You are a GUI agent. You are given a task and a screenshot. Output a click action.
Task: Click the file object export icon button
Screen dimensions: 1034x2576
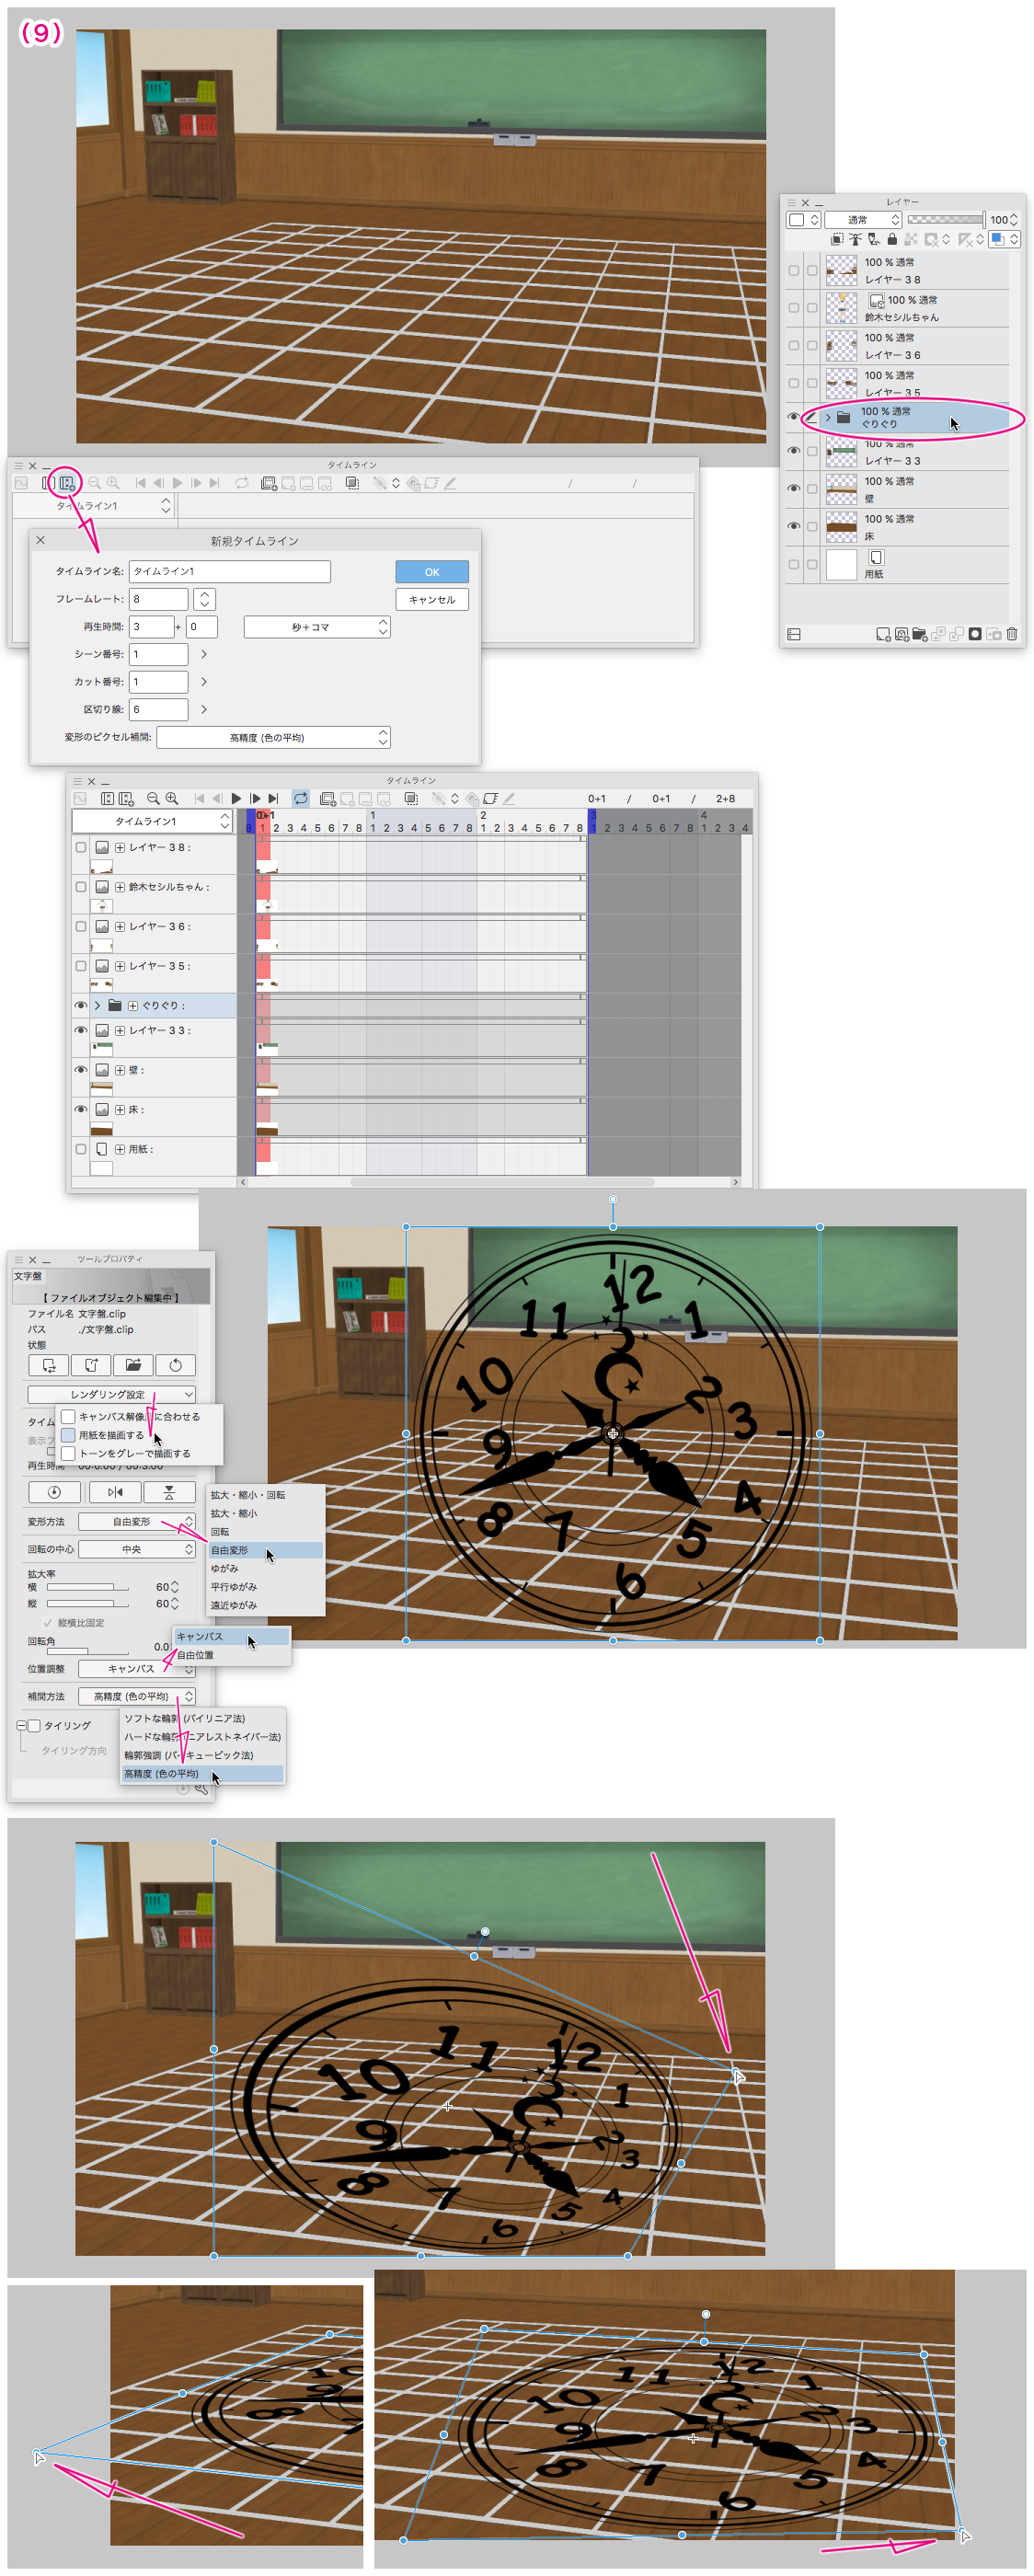(x=91, y=1365)
